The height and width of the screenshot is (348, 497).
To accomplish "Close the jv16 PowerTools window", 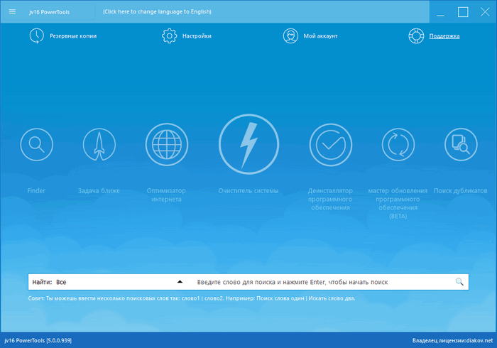I will [x=485, y=12].
